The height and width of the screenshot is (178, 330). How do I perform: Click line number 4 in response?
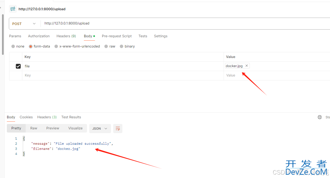(16, 154)
